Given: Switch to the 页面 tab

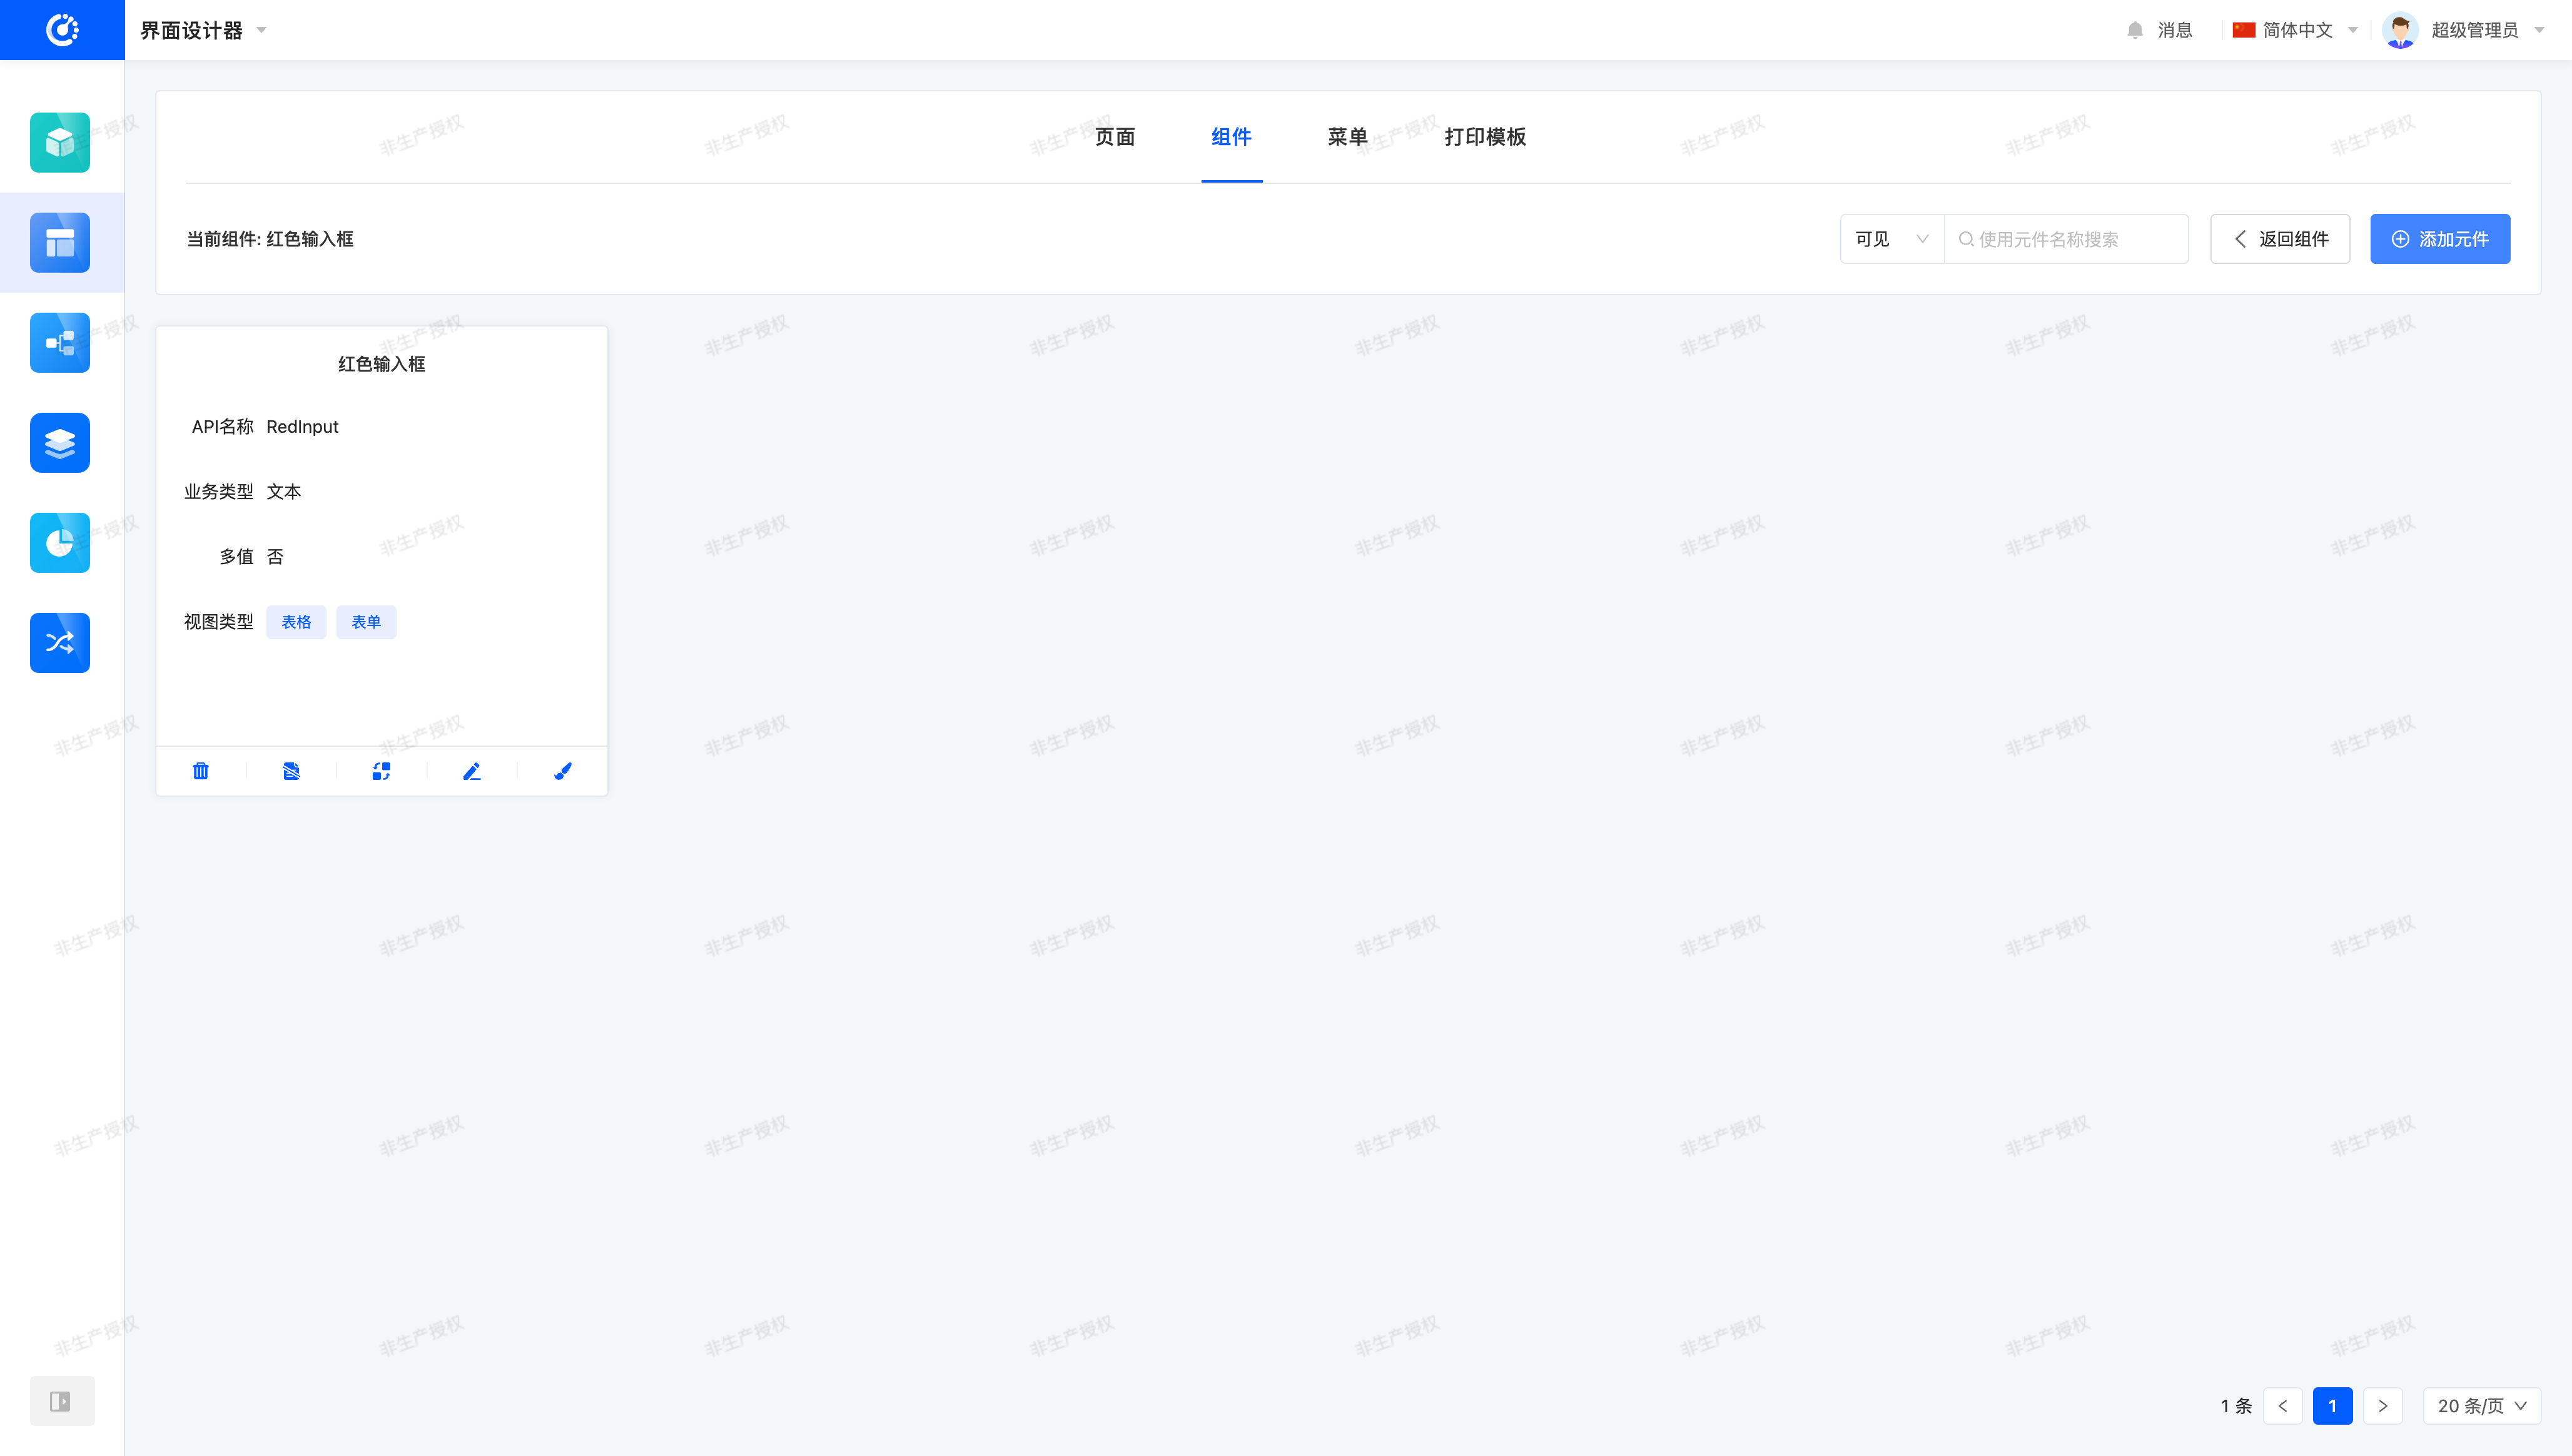Looking at the screenshot, I should [x=1115, y=137].
